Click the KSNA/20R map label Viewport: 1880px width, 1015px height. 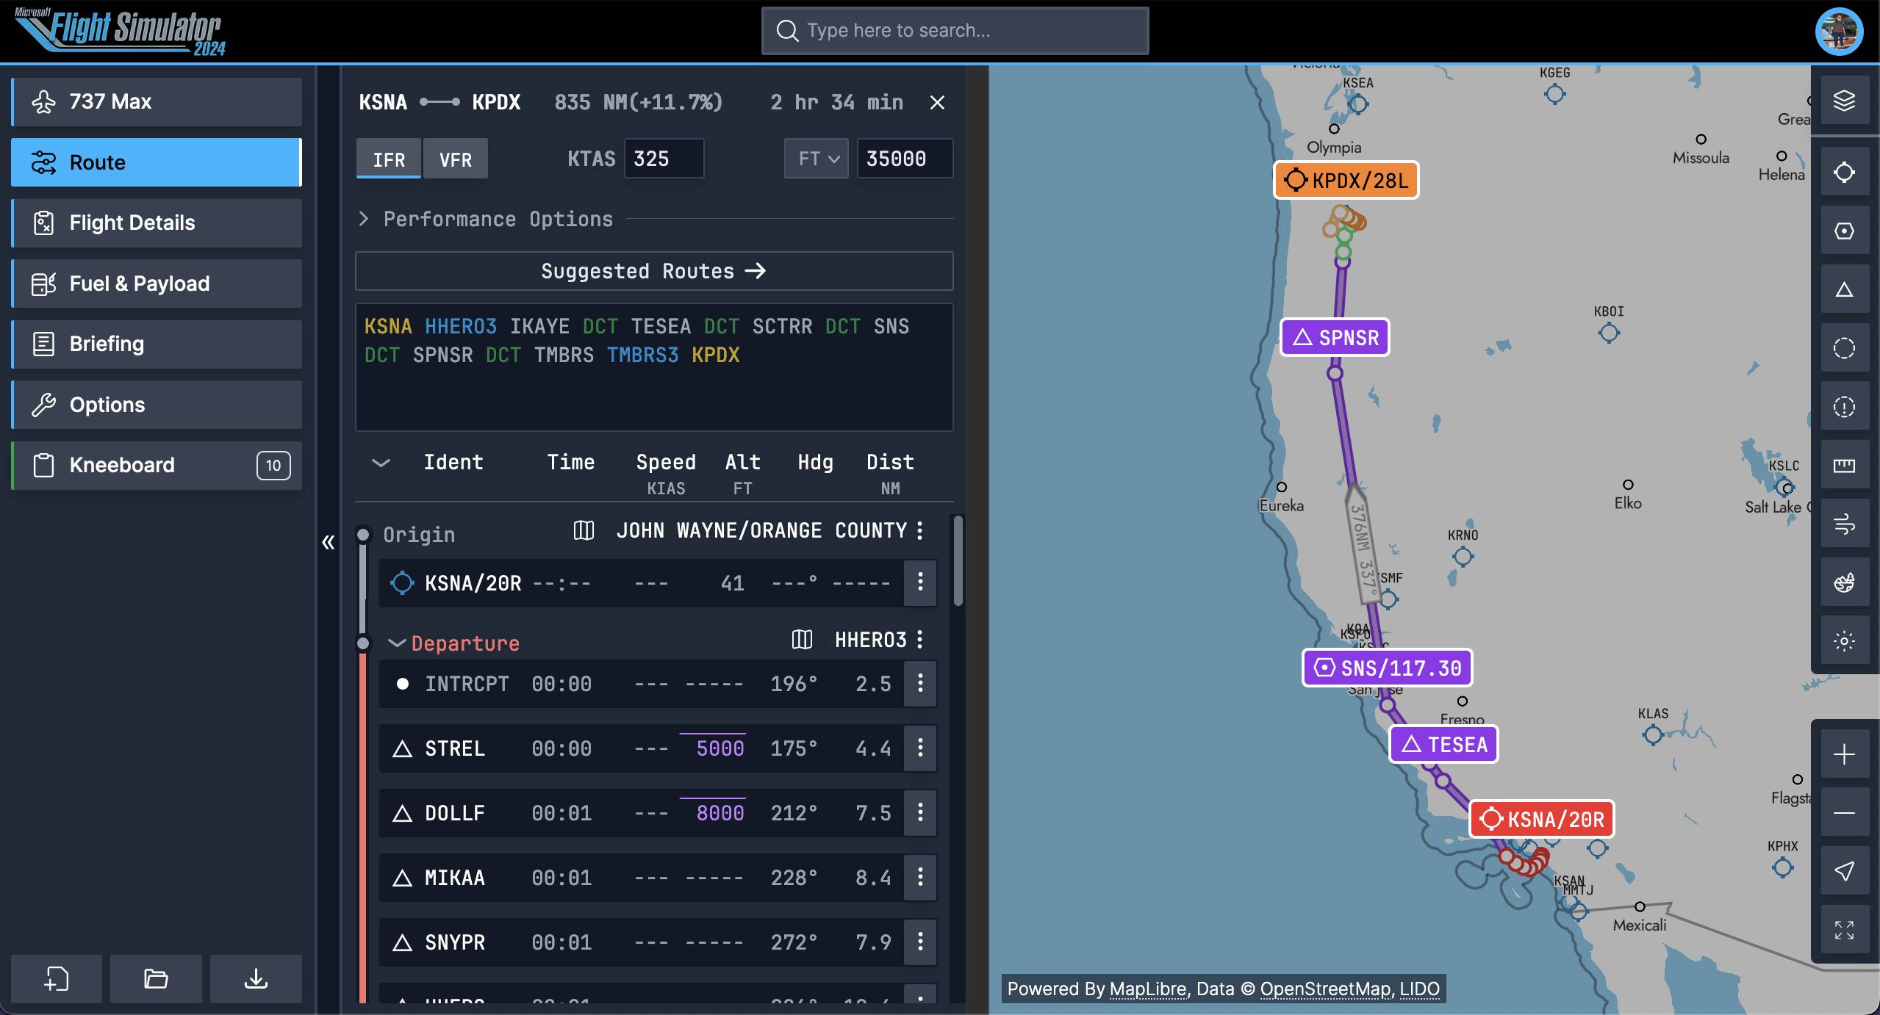[x=1542, y=819]
